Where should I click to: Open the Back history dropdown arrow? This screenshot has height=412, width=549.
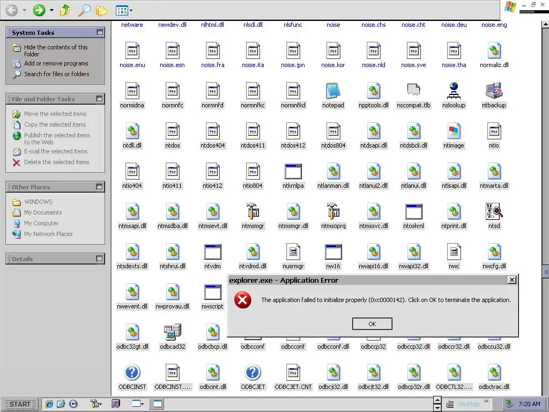coord(24,10)
